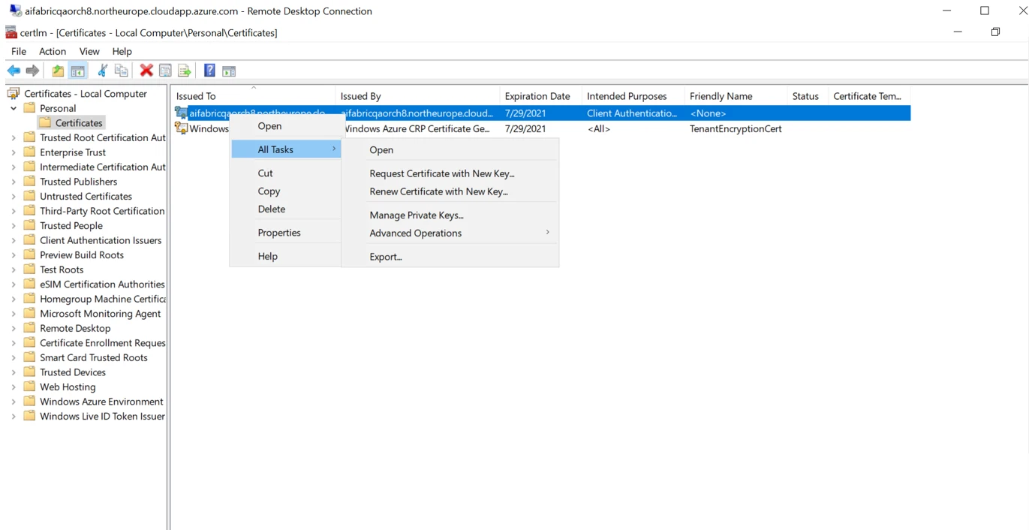Choose Help in the context menu
The width and height of the screenshot is (1029, 530).
tap(286, 256)
